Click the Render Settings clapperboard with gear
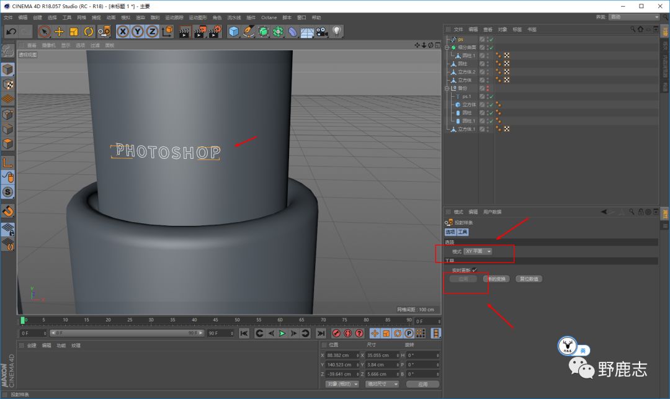The width and height of the screenshot is (670, 399). pyautogui.click(x=215, y=32)
